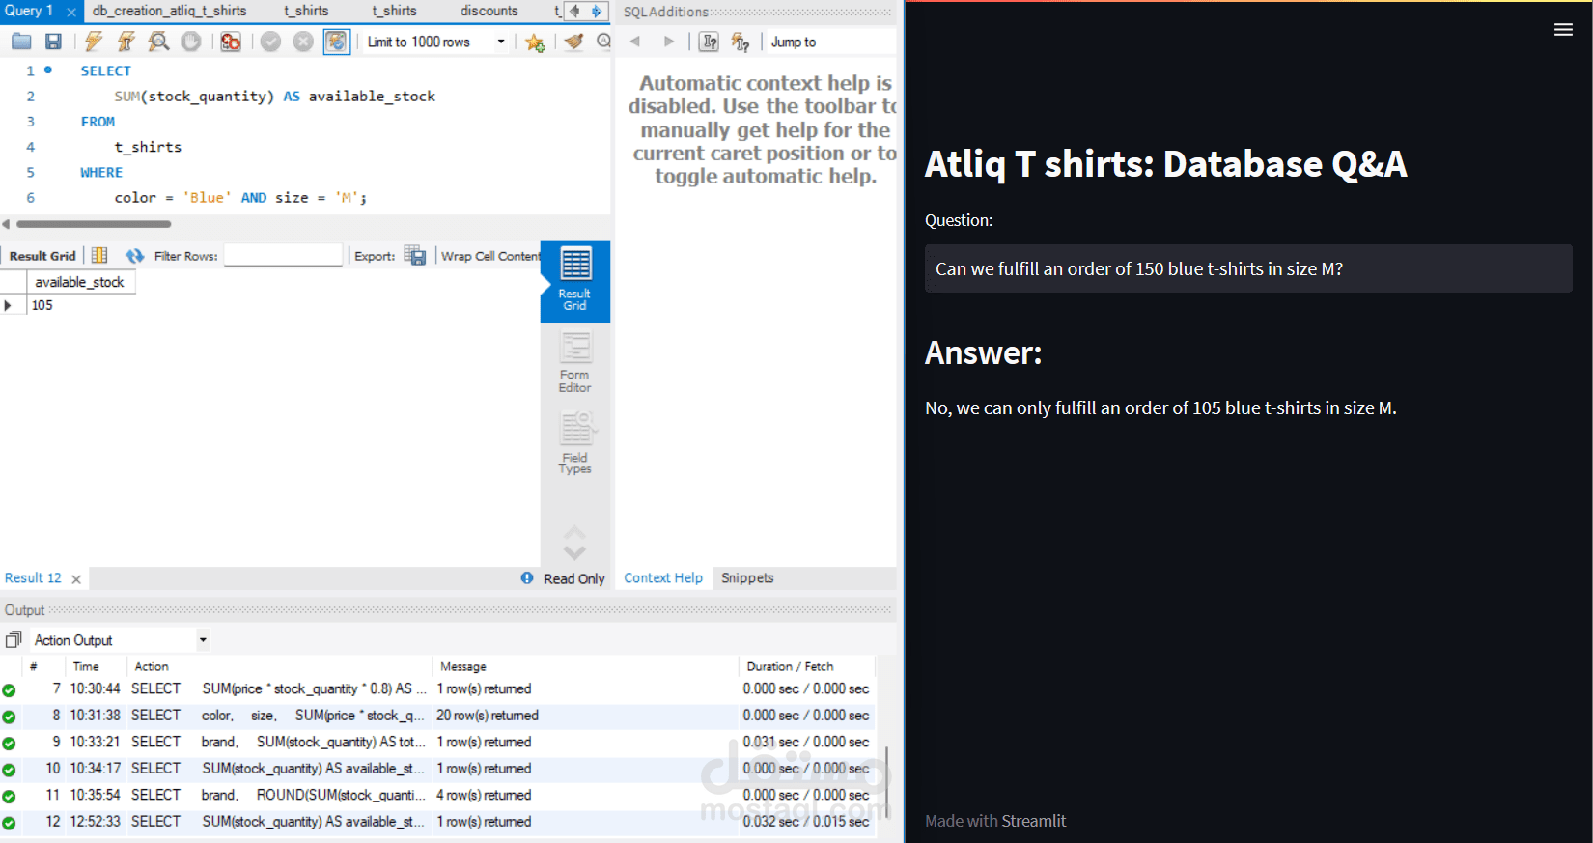Refresh the result grid data
Viewport: 1593px width, 843px height.
[x=134, y=256]
